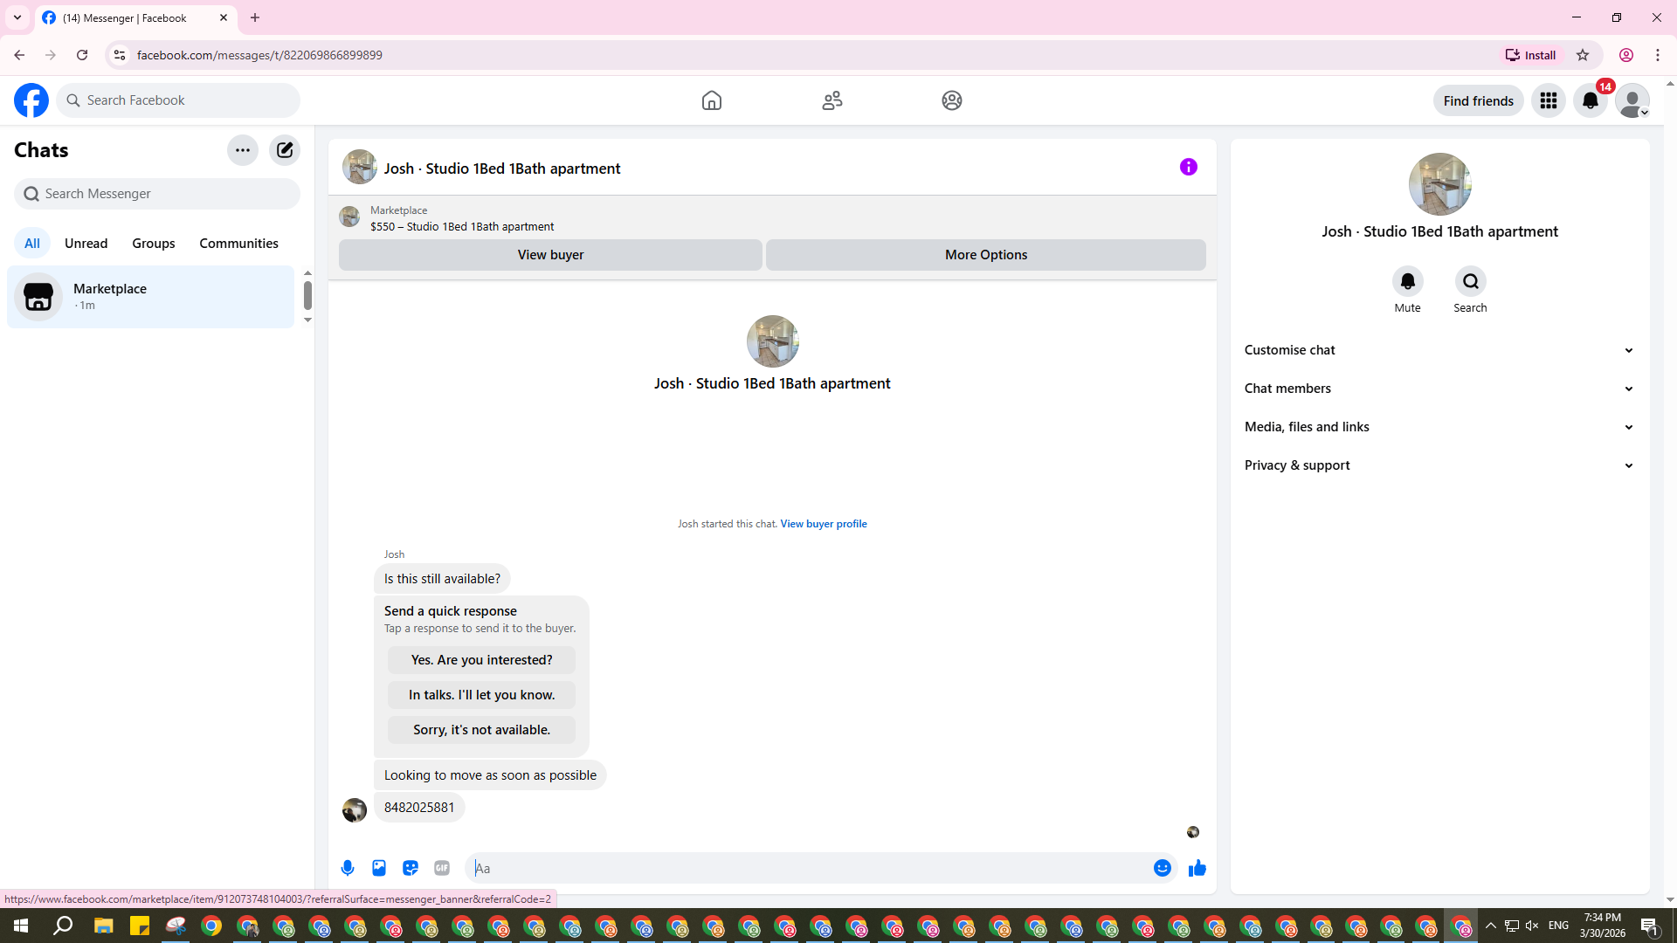Mute this conversation
1677x943 pixels.
pos(1407,282)
